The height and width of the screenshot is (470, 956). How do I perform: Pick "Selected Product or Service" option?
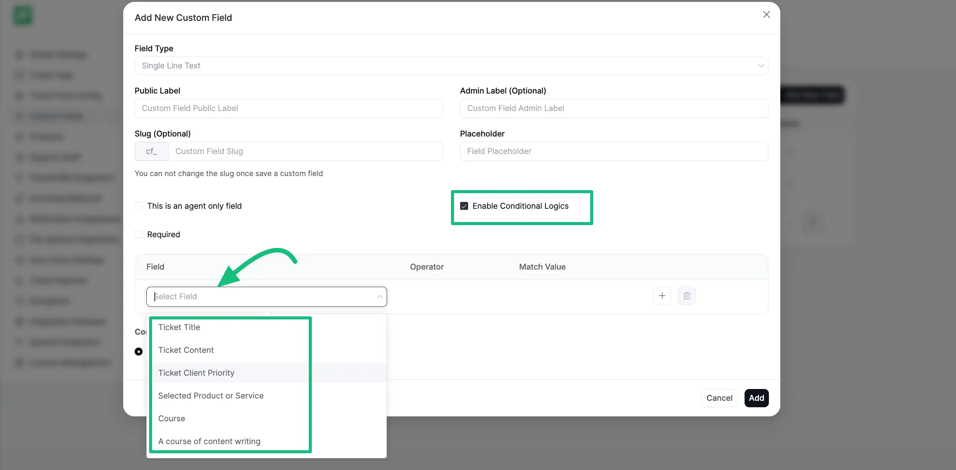tap(211, 395)
